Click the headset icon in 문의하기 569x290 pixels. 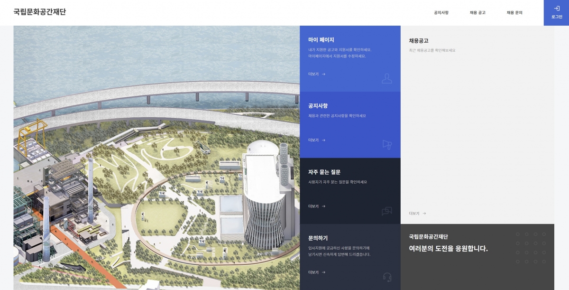(387, 277)
